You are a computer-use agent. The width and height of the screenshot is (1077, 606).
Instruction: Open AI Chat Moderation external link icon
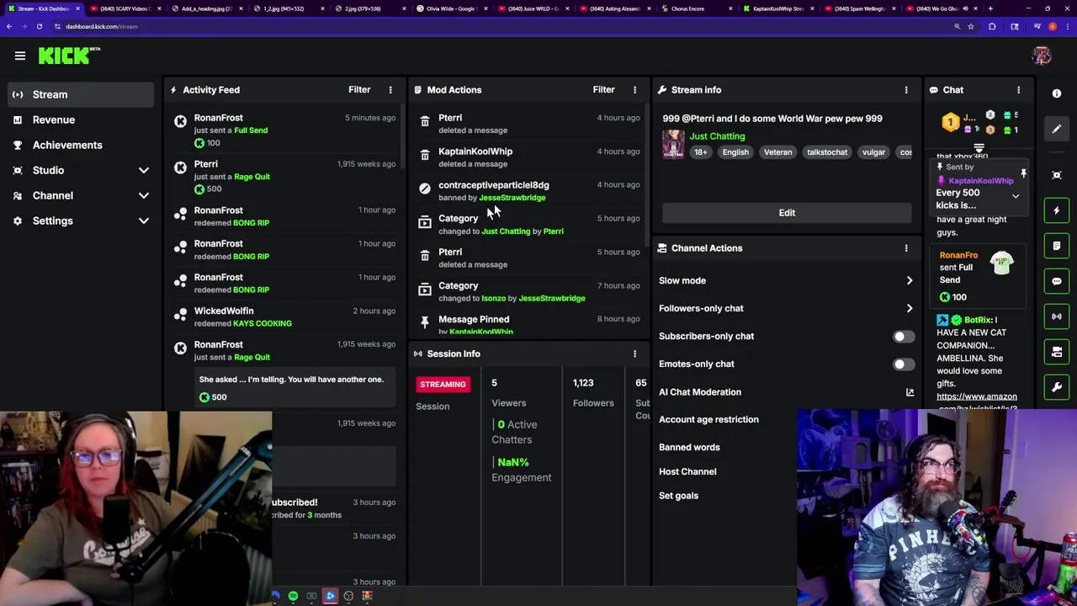910,392
